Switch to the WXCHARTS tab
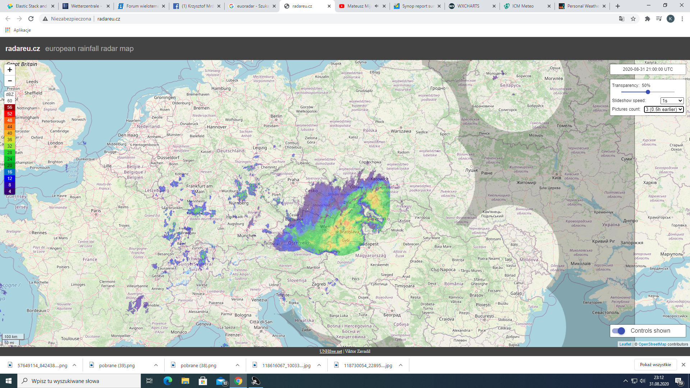 click(x=468, y=6)
